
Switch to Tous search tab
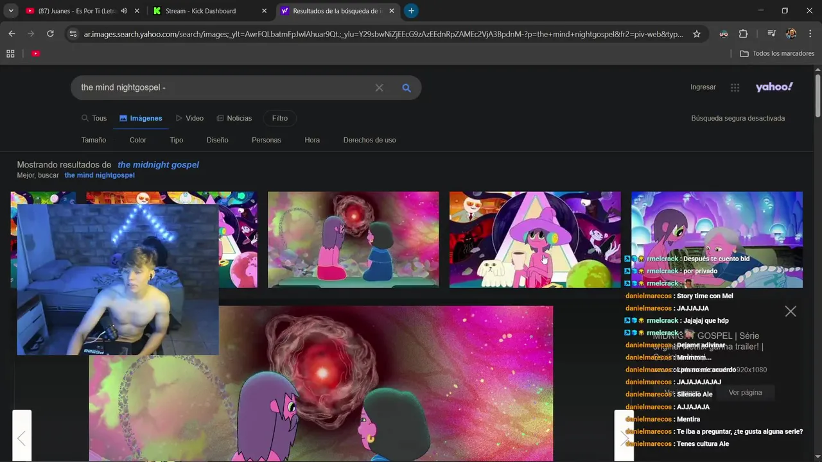pos(94,118)
